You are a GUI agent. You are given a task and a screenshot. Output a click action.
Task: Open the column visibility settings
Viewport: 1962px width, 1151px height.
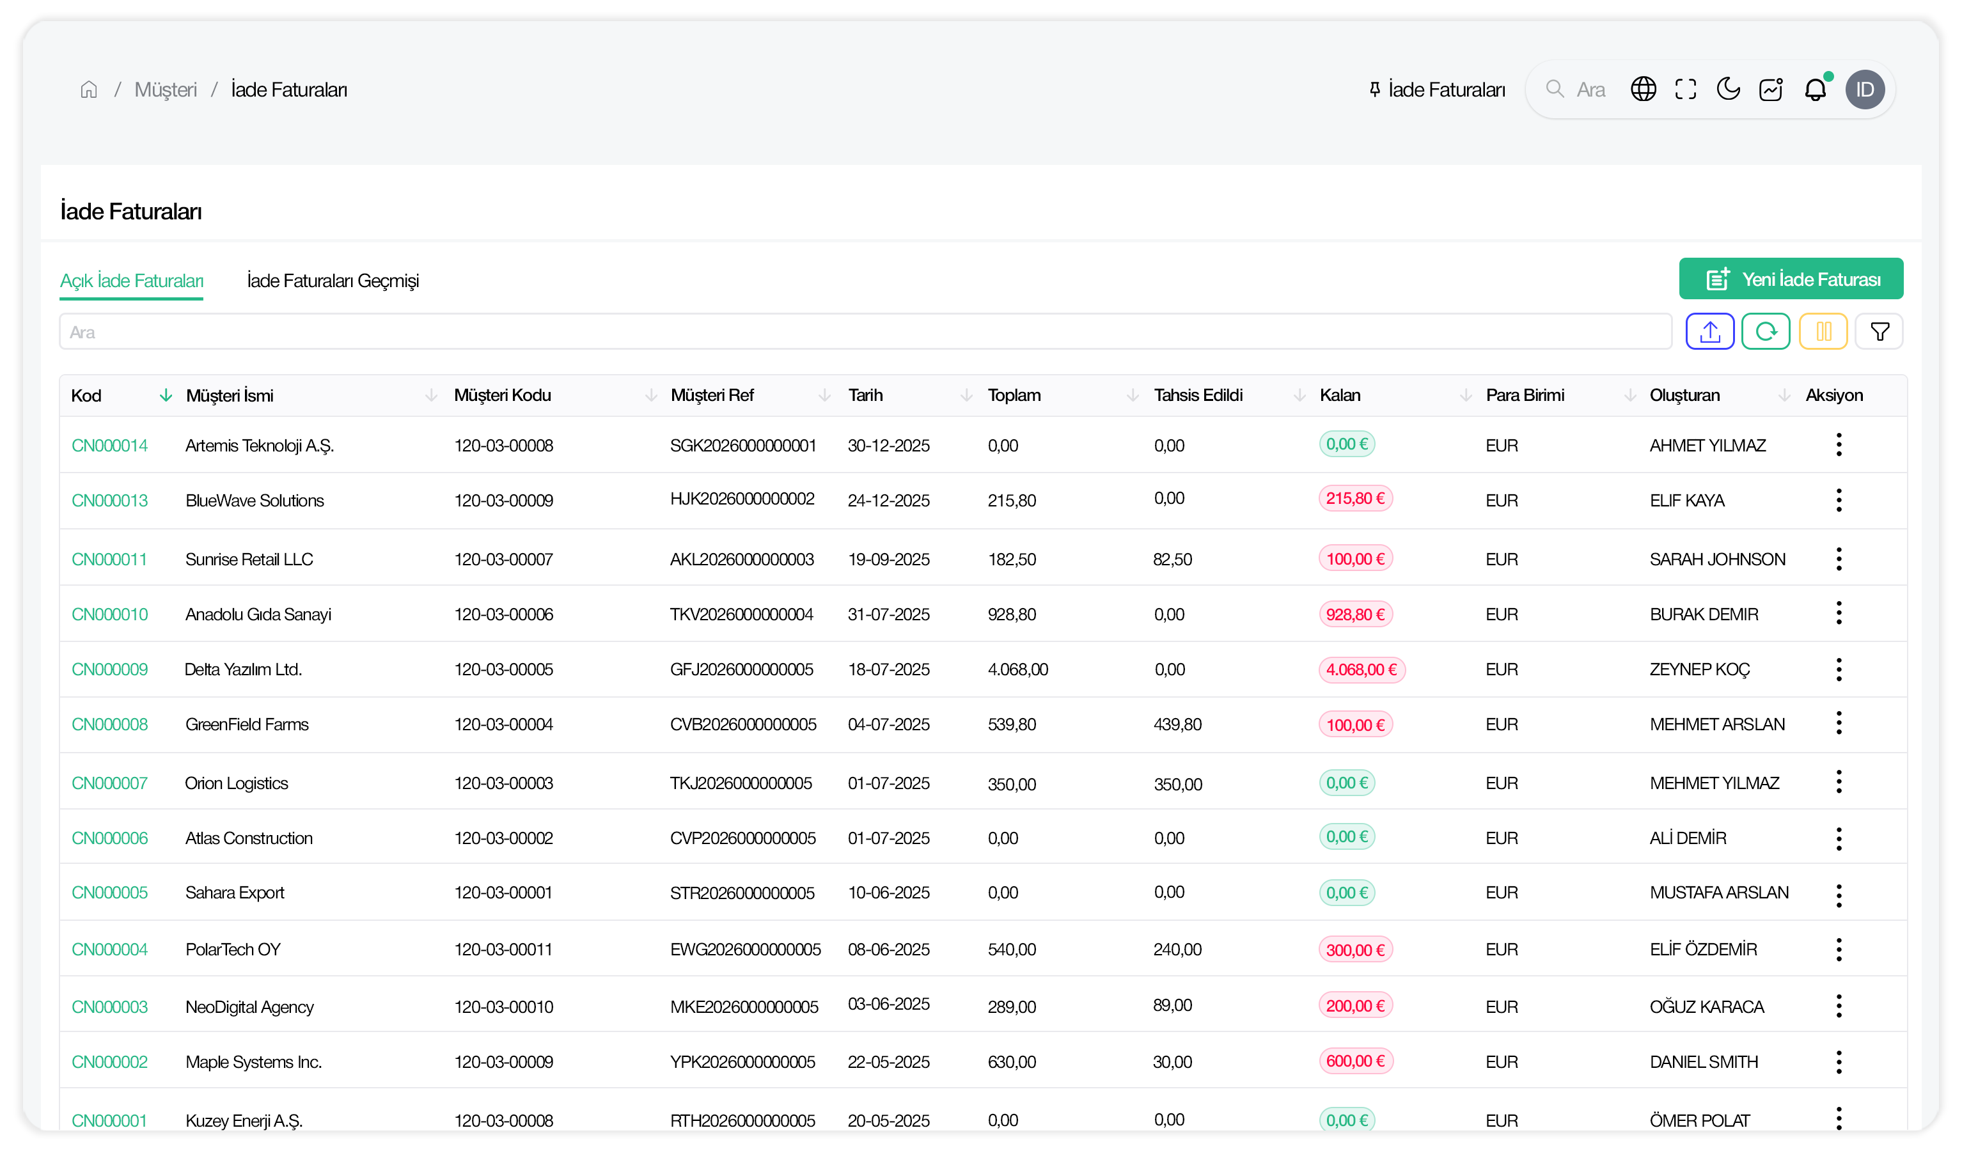point(1823,331)
